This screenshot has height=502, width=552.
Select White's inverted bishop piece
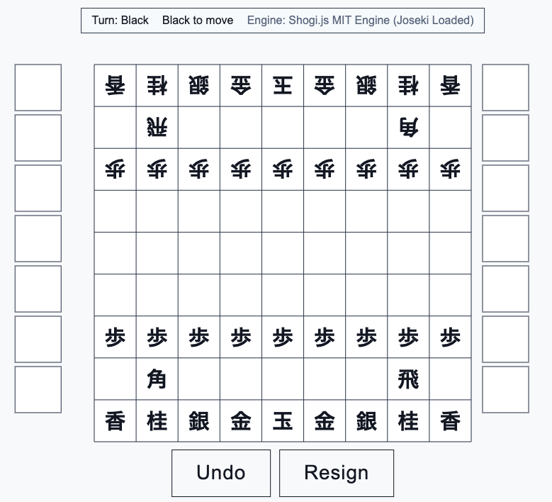[x=408, y=128]
